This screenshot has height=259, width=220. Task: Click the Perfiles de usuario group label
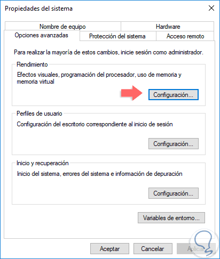40,114
